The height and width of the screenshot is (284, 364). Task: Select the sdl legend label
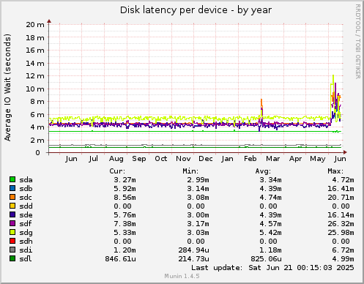point(26,259)
